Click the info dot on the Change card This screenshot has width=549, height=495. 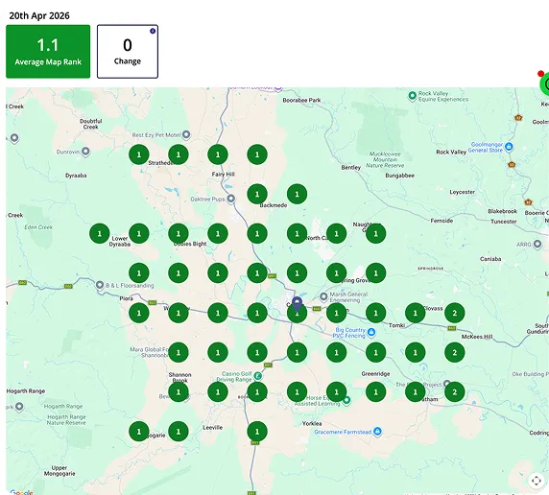pos(153,31)
